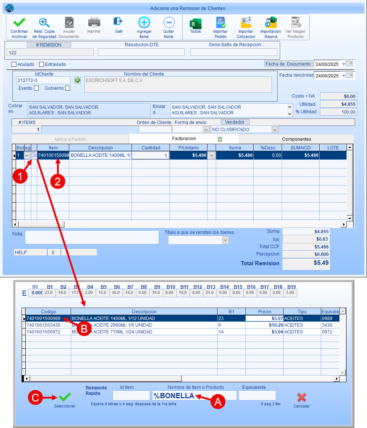367x428 pixels.
Task: Click items grid horizontal scrollbar thumb
Action: point(41,224)
